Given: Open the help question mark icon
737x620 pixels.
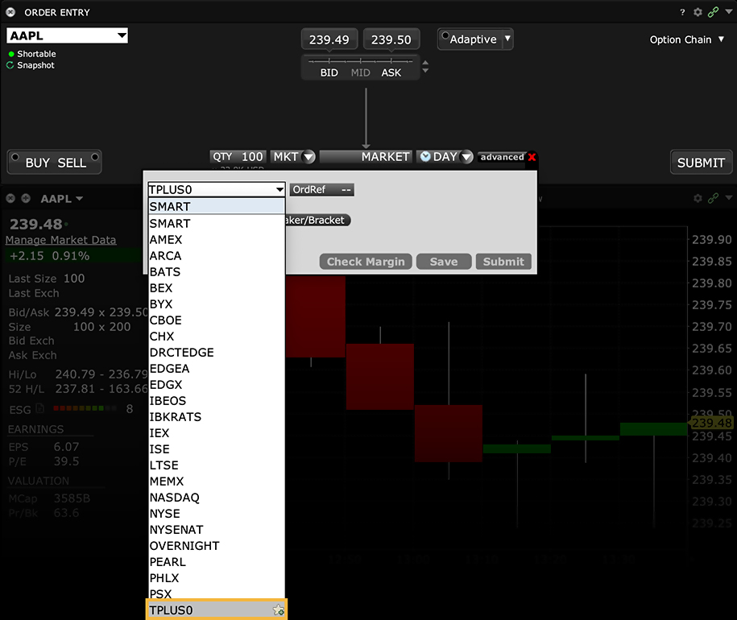Looking at the screenshot, I should coord(683,12).
